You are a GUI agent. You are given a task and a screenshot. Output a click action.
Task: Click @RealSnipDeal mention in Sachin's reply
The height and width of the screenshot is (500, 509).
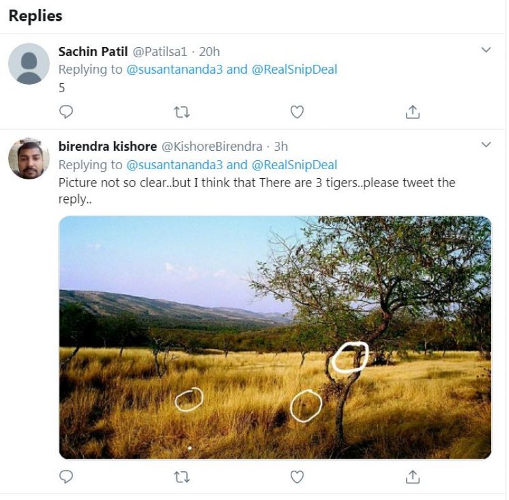295,69
